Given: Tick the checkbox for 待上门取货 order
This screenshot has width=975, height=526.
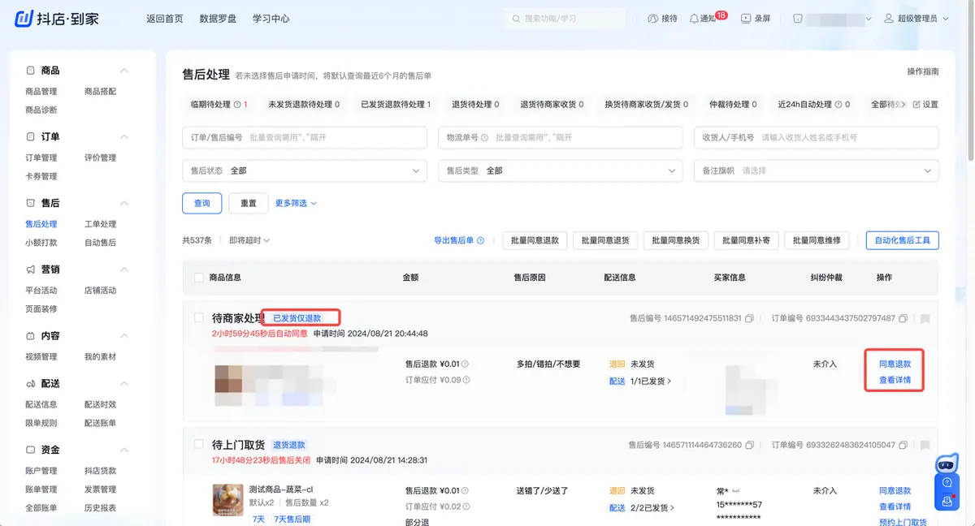Looking at the screenshot, I should [199, 444].
